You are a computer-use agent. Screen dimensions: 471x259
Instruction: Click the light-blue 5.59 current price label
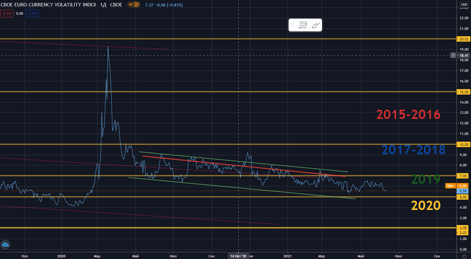pos(463,191)
